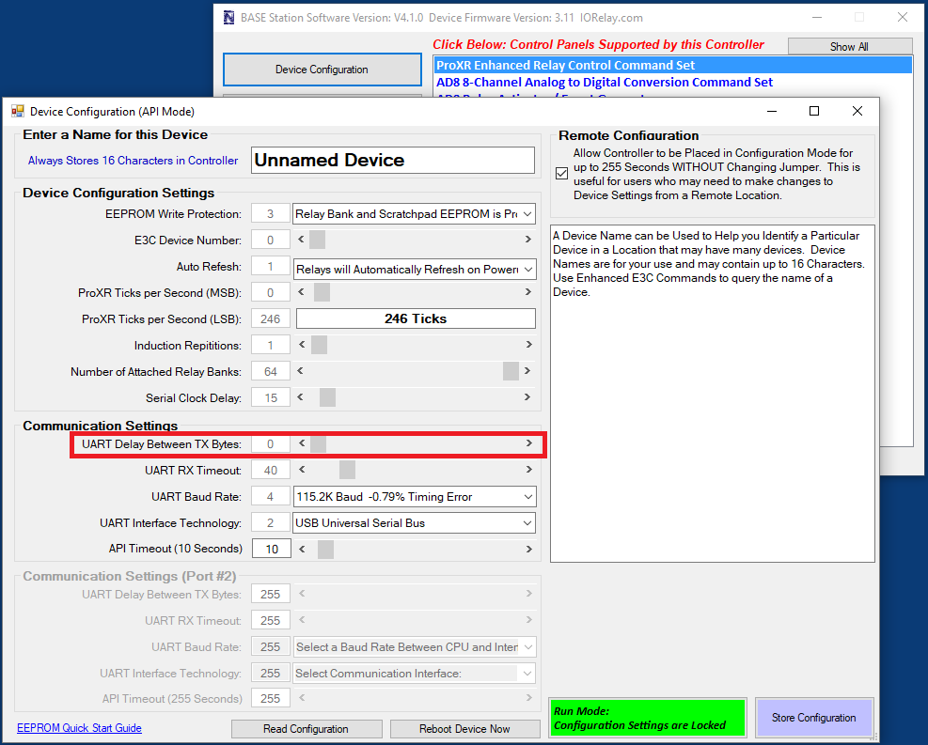This screenshot has height=745, width=928.
Task: Click right arrow of E3C Device Number scrollbar
Action: click(x=528, y=241)
